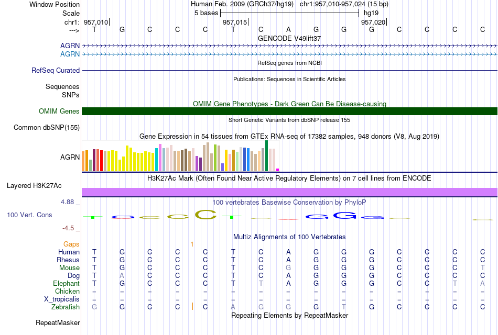Screen dimensions: 498x335
Task: Open the RepeatMasker track label
Action: click(58, 322)
